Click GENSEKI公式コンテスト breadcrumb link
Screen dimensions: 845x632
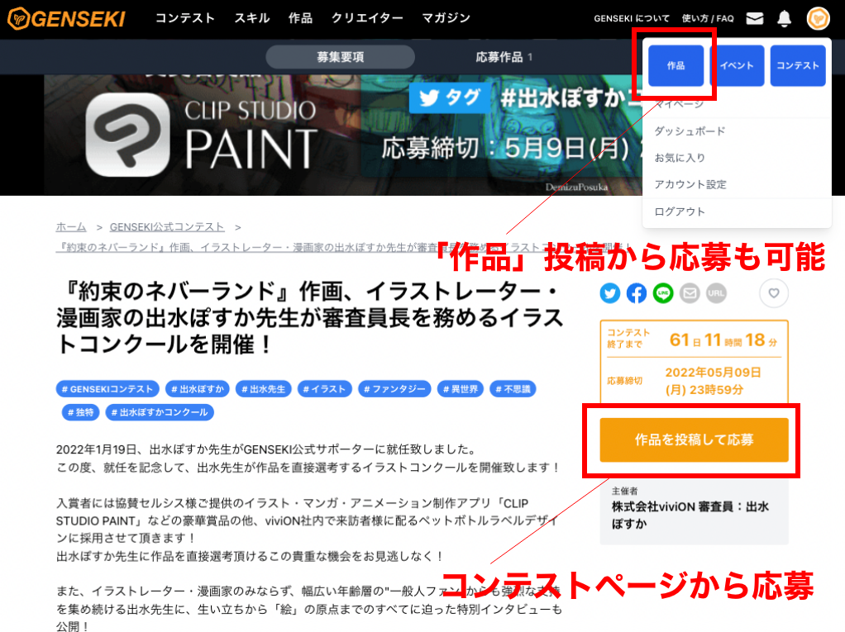167,227
